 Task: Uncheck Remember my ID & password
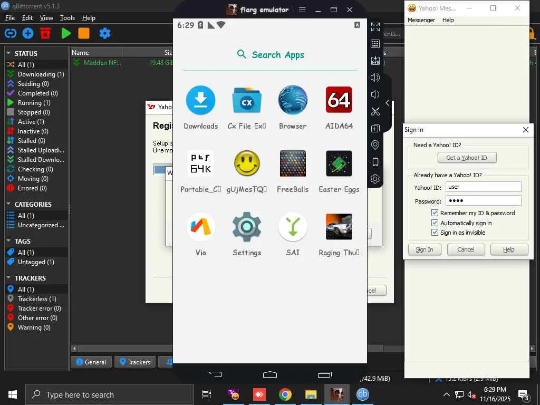coord(435,213)
